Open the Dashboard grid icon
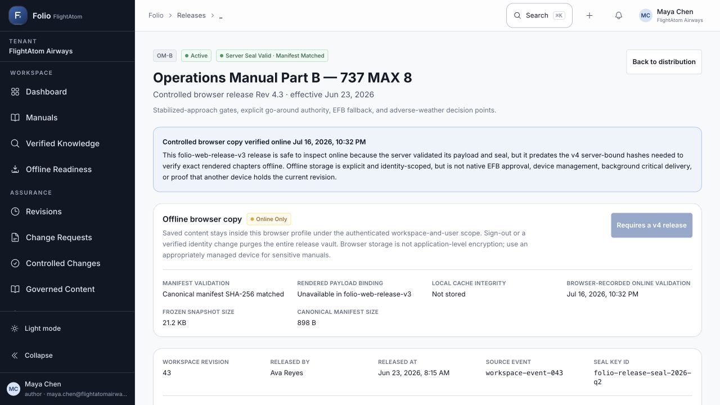Image resolution: width=720 pixels, height=405 pixels. coord(15,92)
